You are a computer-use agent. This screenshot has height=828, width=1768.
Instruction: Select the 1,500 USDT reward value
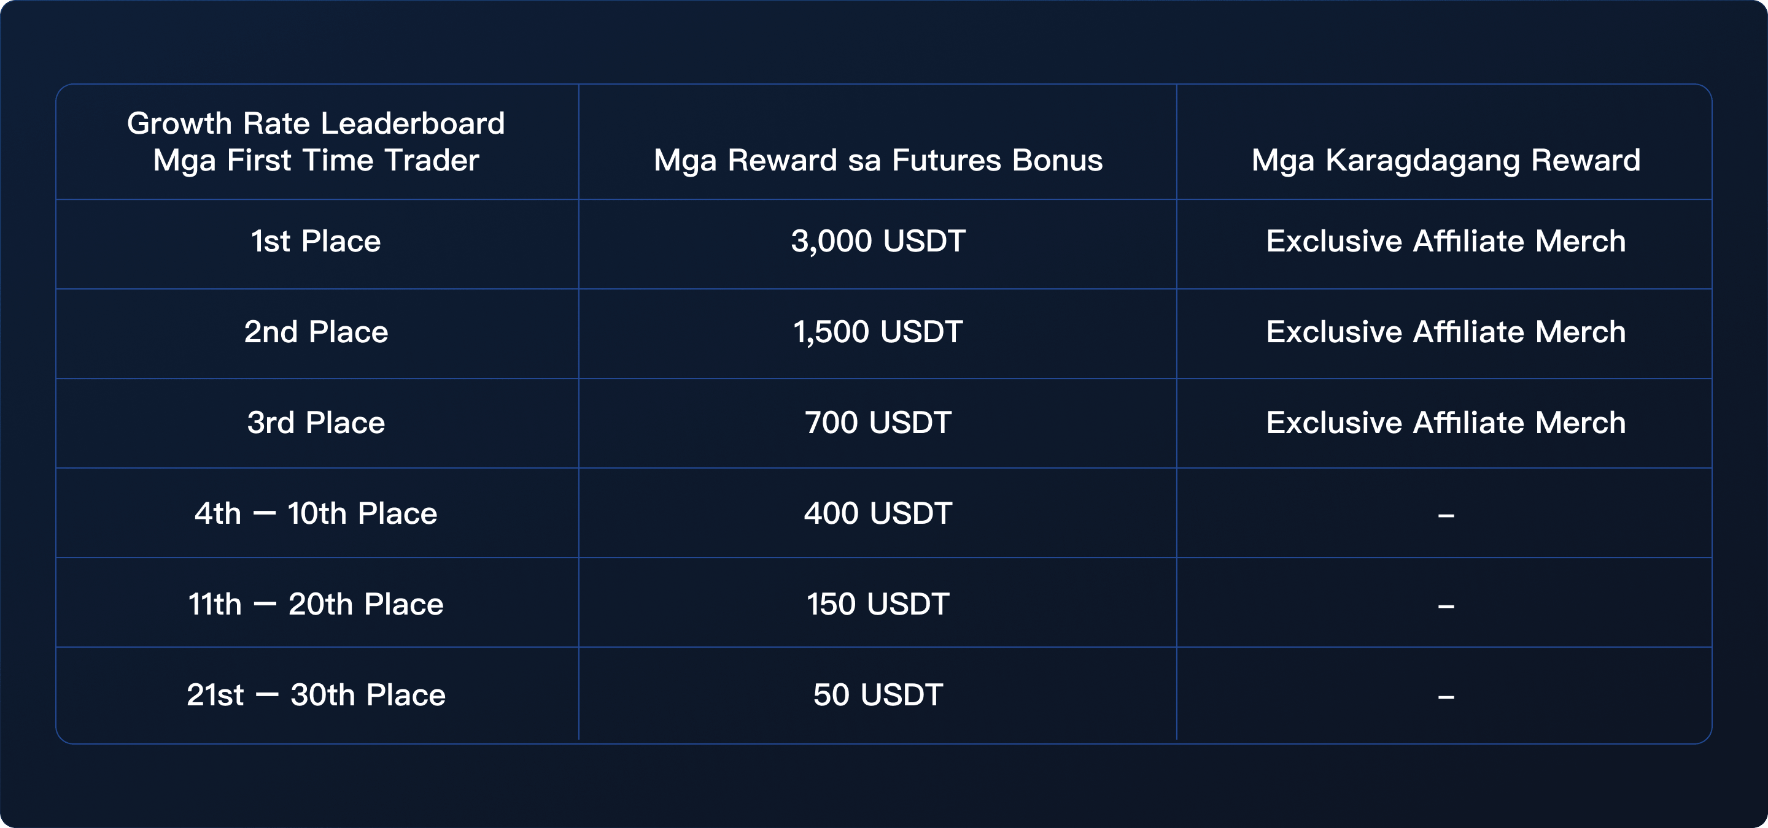pyautogui.click(x=878, y=332)
